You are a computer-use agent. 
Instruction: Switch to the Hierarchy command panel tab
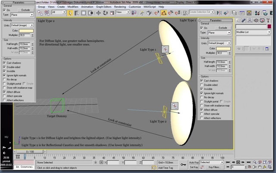[250, 20]
